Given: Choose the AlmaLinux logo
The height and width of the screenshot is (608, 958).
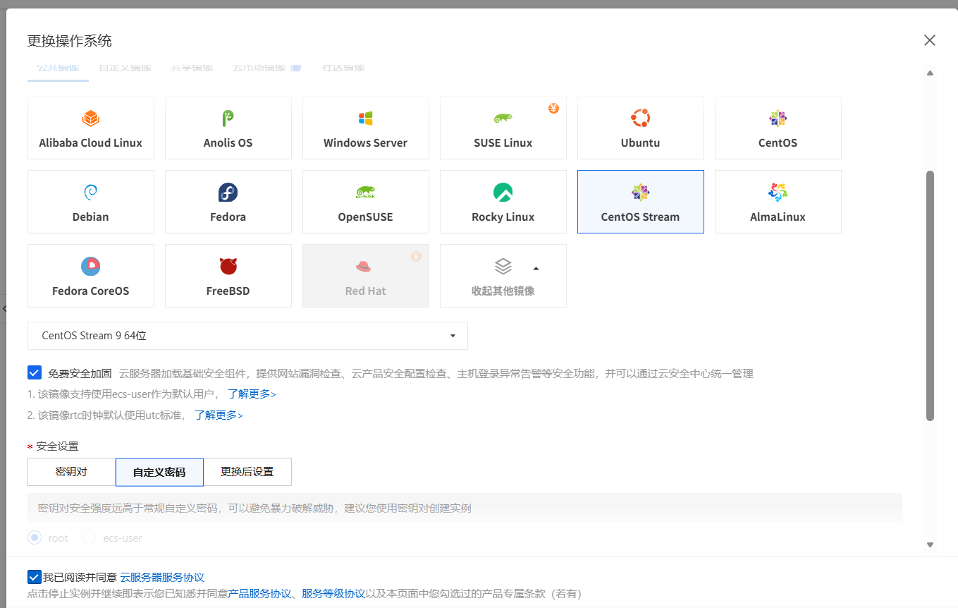Looking at the screenshot, I should [778, 192].
